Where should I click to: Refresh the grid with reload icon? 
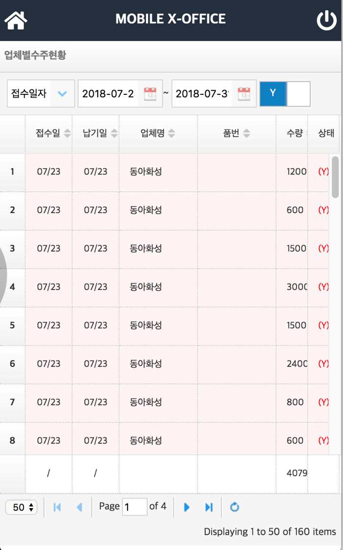click(234, 507)
